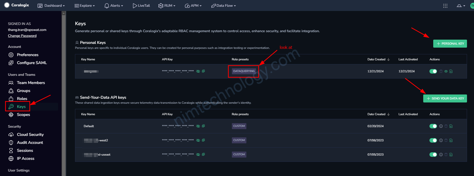Reveal the Default key's hidden API key

198,126
